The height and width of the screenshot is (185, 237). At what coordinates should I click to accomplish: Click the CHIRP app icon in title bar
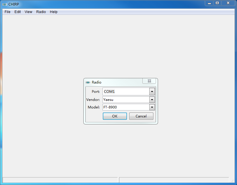5,4
